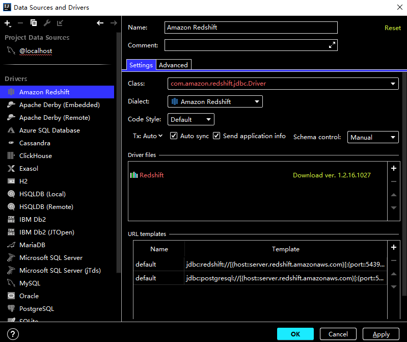Screen dimensions: 407x342
Task: Click the Reset link
Action: tap(392, 28)
